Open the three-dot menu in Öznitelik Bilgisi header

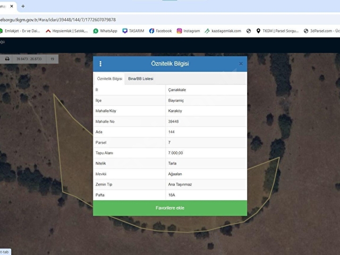coord(100,64)
